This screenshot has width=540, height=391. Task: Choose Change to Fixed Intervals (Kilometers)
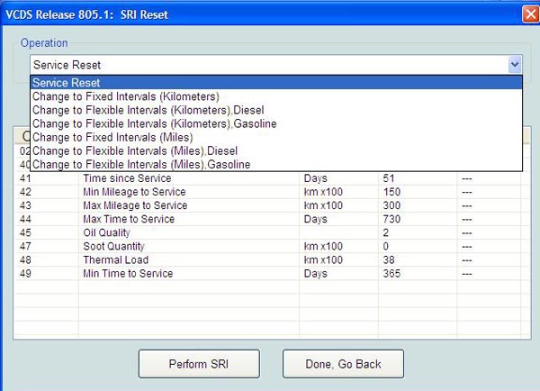click(276, 96)
